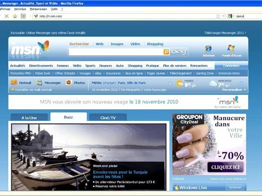Viewport: 262px width, 196px height.
Task: Open the URL history dropdown arrow
Action: 223,16
